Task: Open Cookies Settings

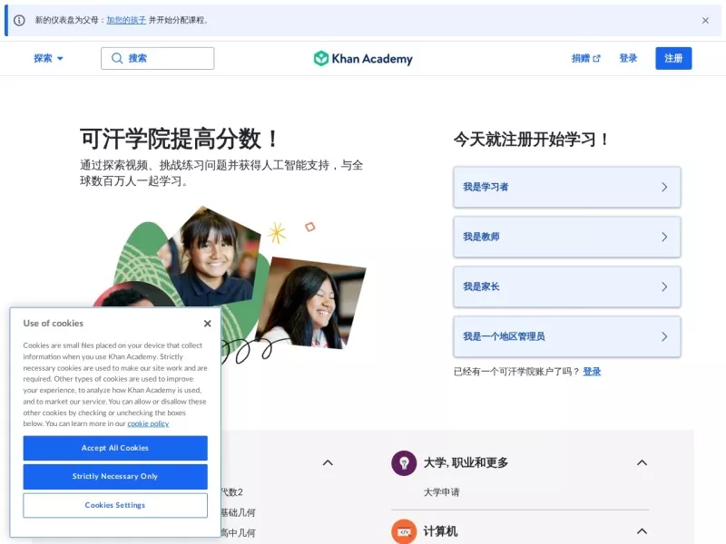Action: pyautogui.click(x=115, y=505)
